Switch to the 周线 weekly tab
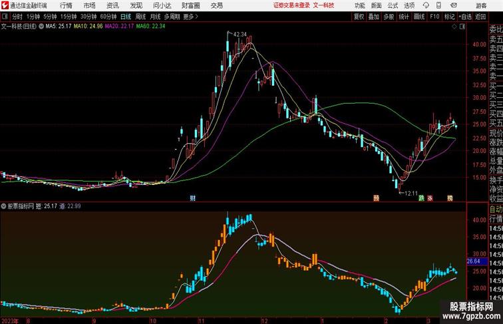503x324 pixels. (x=140, y=17)
